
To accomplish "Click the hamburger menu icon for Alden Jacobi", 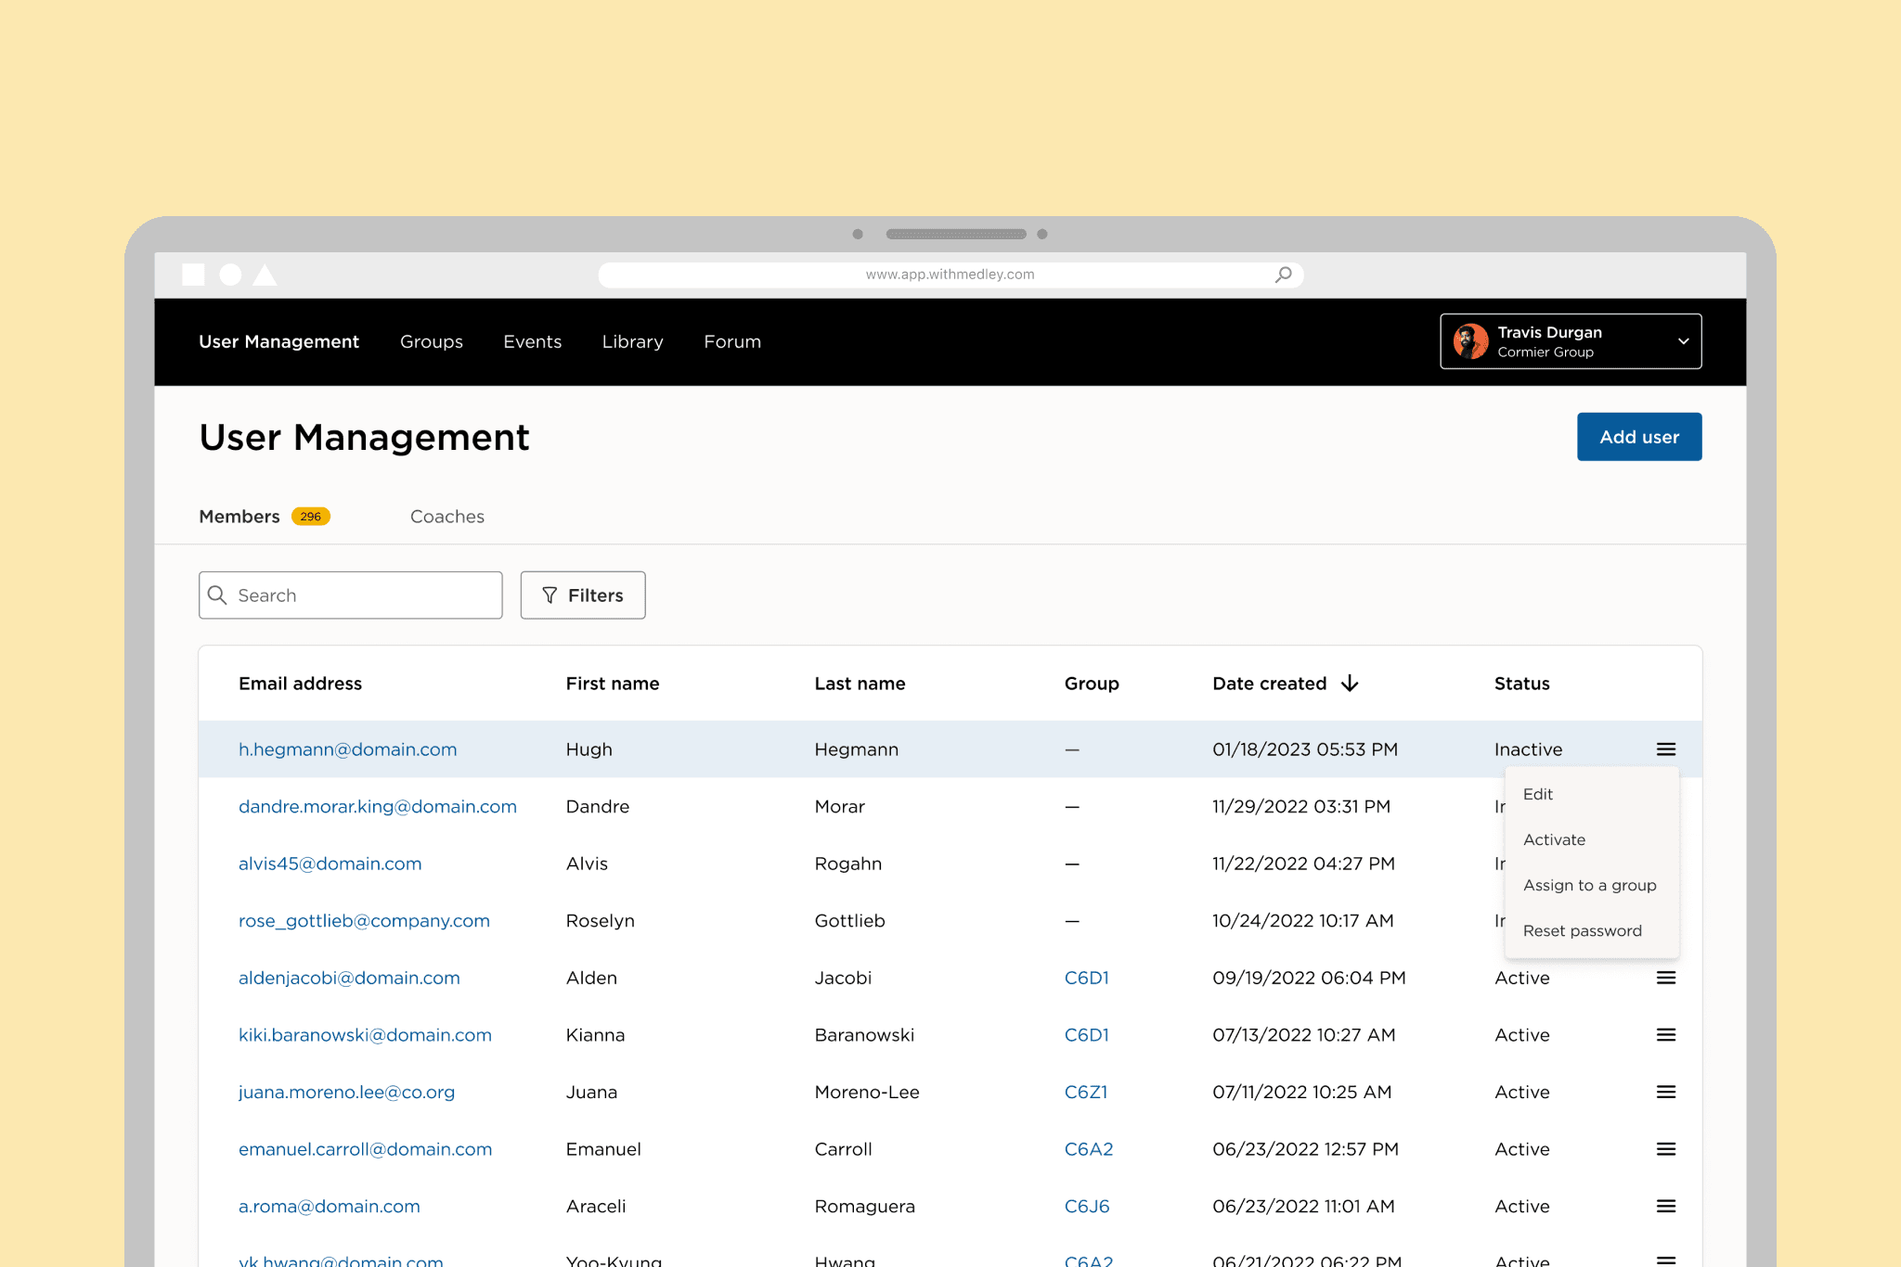I will (x=1665, y=977).
